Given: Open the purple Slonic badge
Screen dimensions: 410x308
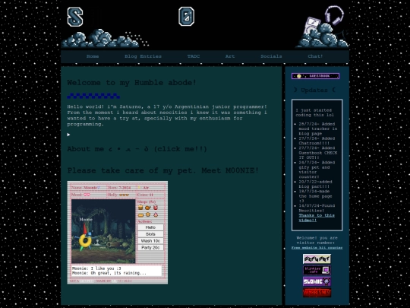Looking at the screenshot, I should [x=317, y=281].
